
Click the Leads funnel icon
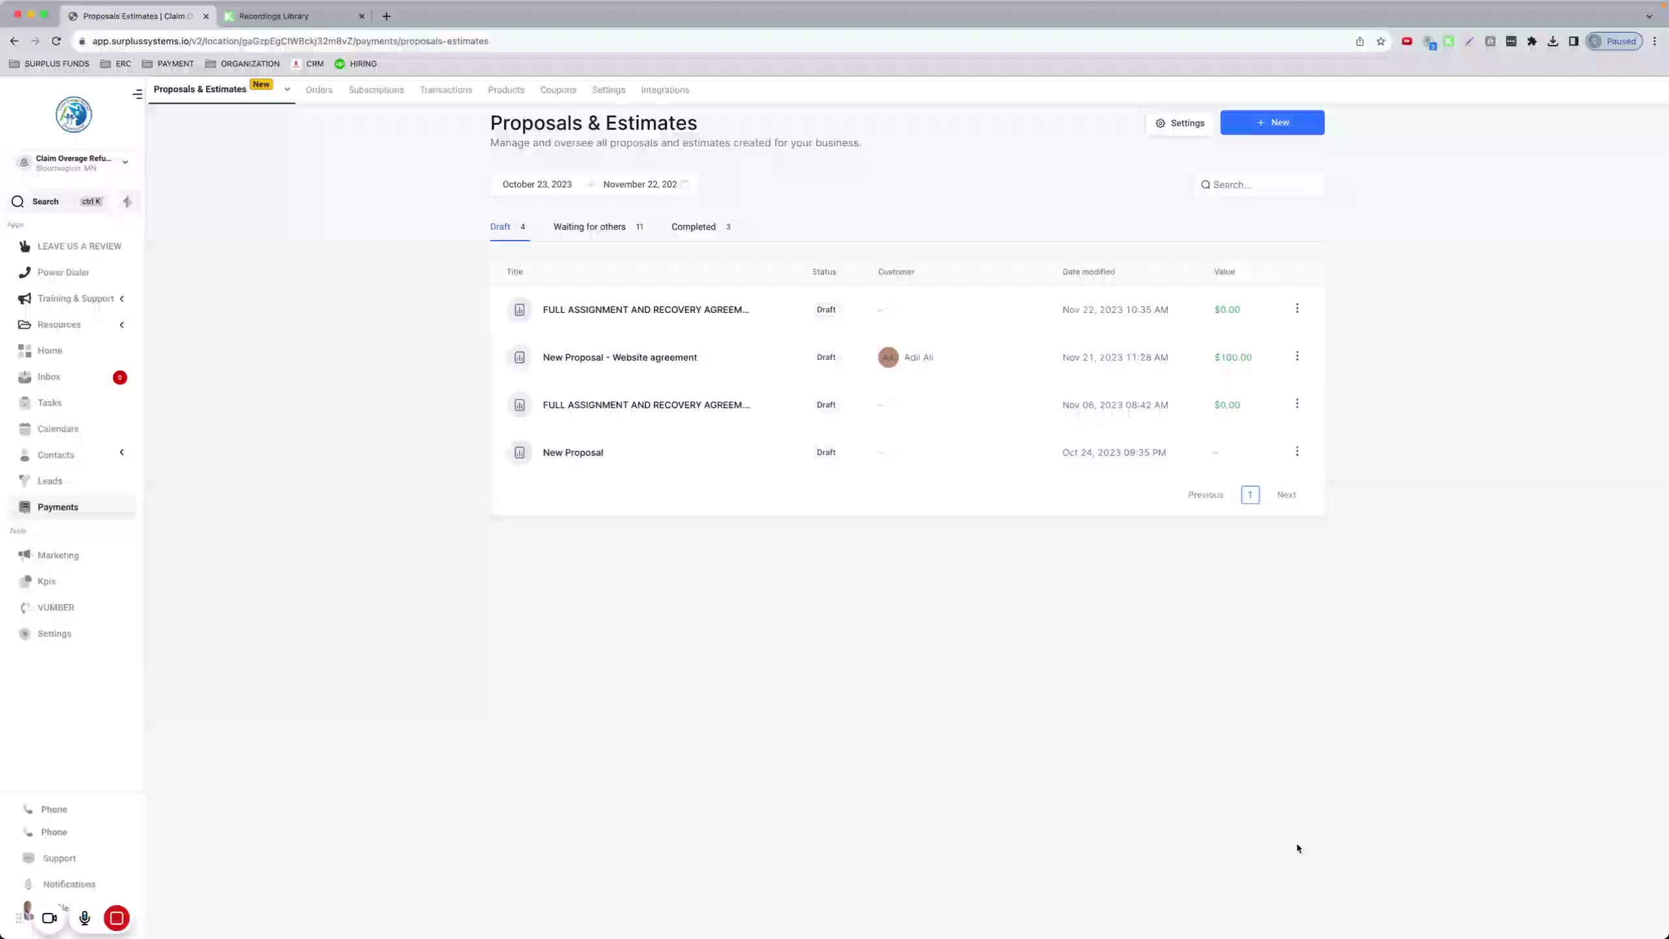pyautogui.click(x=25, y=481)
